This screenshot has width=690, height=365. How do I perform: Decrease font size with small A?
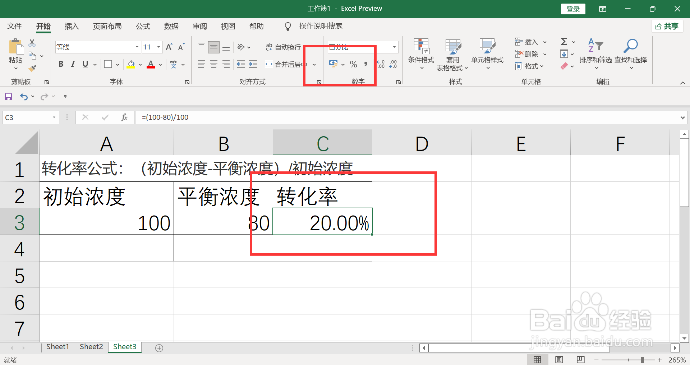[x=181, y=47]
